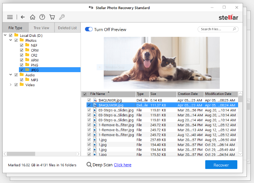This screenshot has width=254, height=183.
Task: Click the Deep Scan 'Click here' link
Action: point(123,165)
